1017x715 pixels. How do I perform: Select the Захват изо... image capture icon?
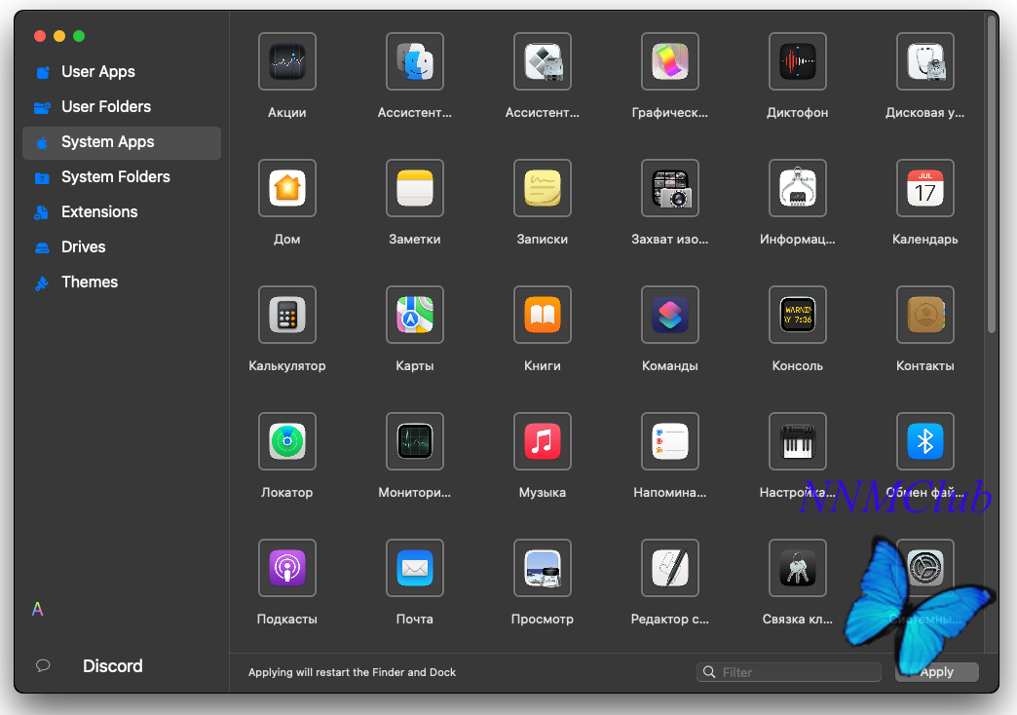670,188
